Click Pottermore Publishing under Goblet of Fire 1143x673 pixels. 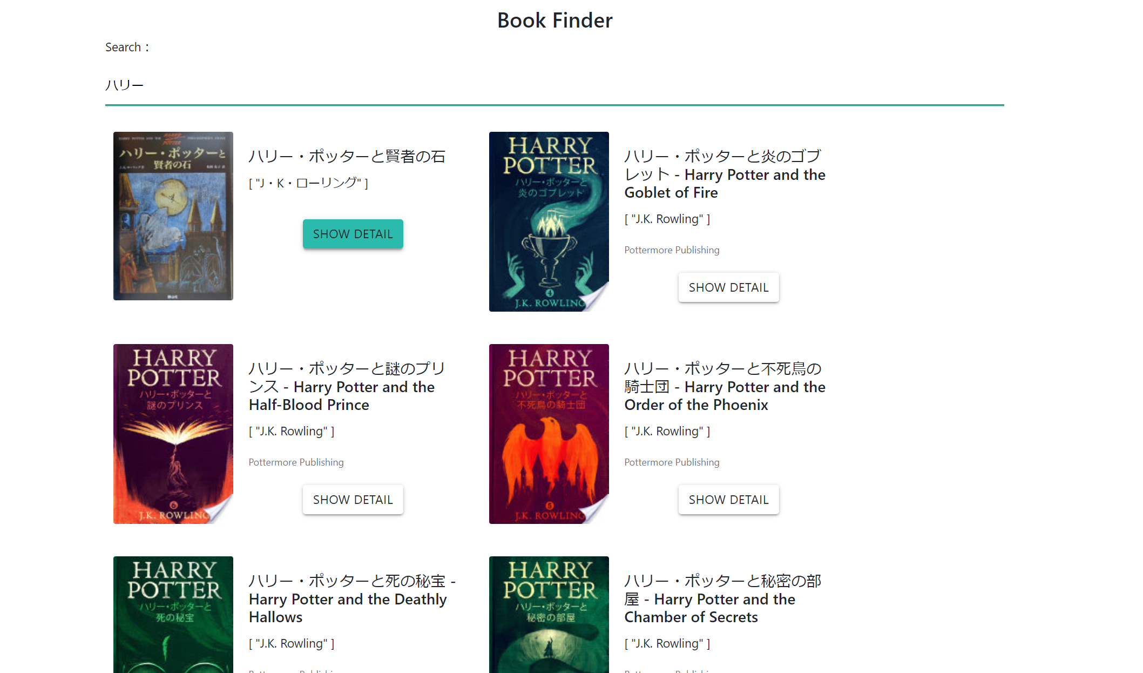coord(672,250)
